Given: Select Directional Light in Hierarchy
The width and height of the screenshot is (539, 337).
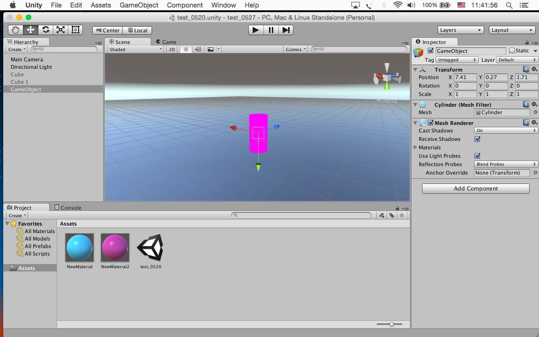Looking at the screenshot, I should (31, 67).
